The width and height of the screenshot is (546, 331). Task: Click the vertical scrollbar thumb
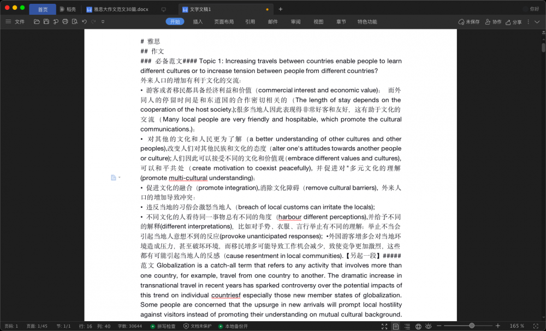pos(544,47)
